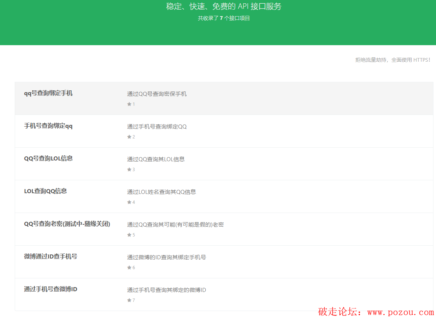Click description 通过QQ号查询密保手机
436x318 pixels.
(x=157, y=94)
